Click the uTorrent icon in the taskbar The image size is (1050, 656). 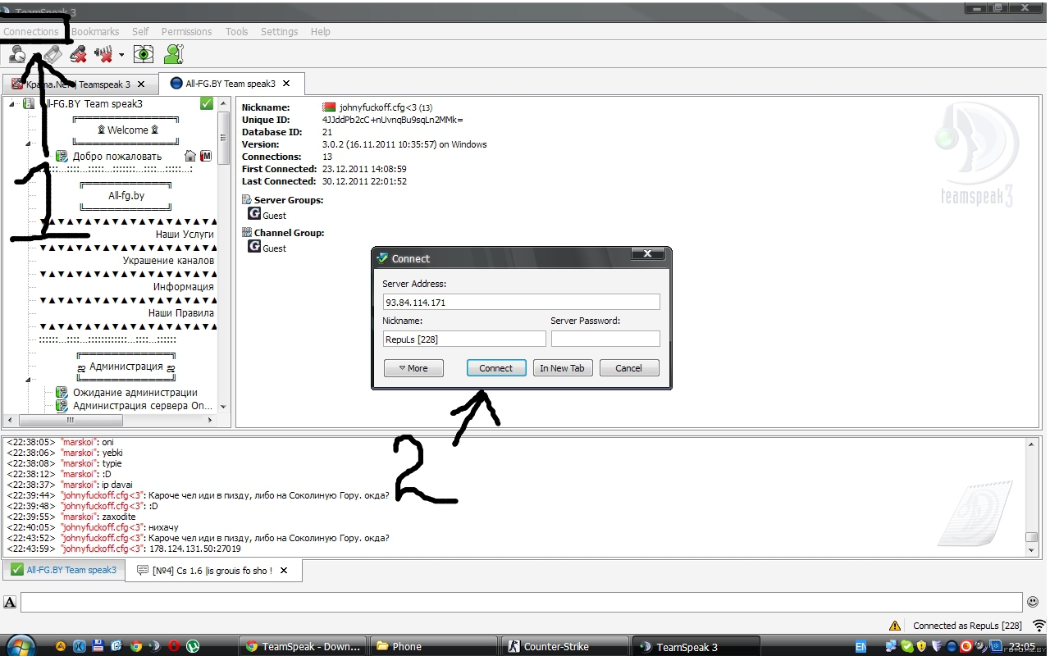click(193, 646)
